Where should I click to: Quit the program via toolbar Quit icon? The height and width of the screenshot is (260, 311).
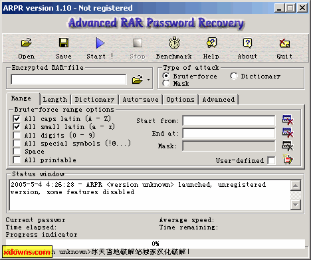point(284,43)
